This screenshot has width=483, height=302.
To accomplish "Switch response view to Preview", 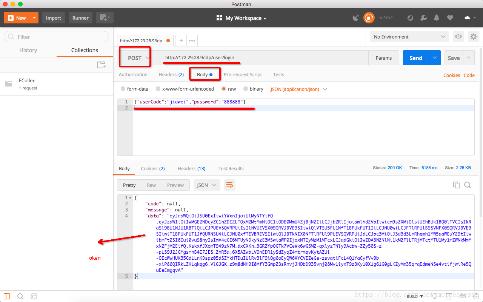I will pos(175,185).
